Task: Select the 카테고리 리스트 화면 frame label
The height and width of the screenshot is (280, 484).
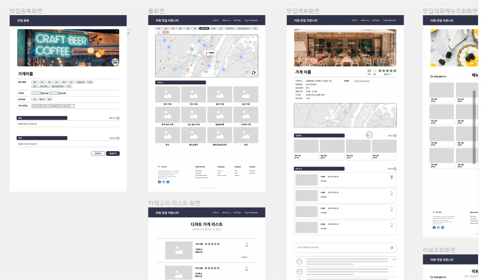Action: point(174,203)
